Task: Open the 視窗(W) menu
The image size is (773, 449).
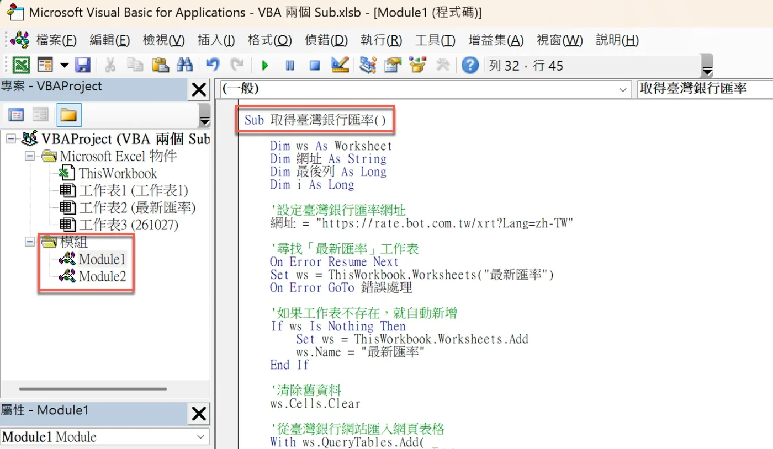Action: point(560,40)
